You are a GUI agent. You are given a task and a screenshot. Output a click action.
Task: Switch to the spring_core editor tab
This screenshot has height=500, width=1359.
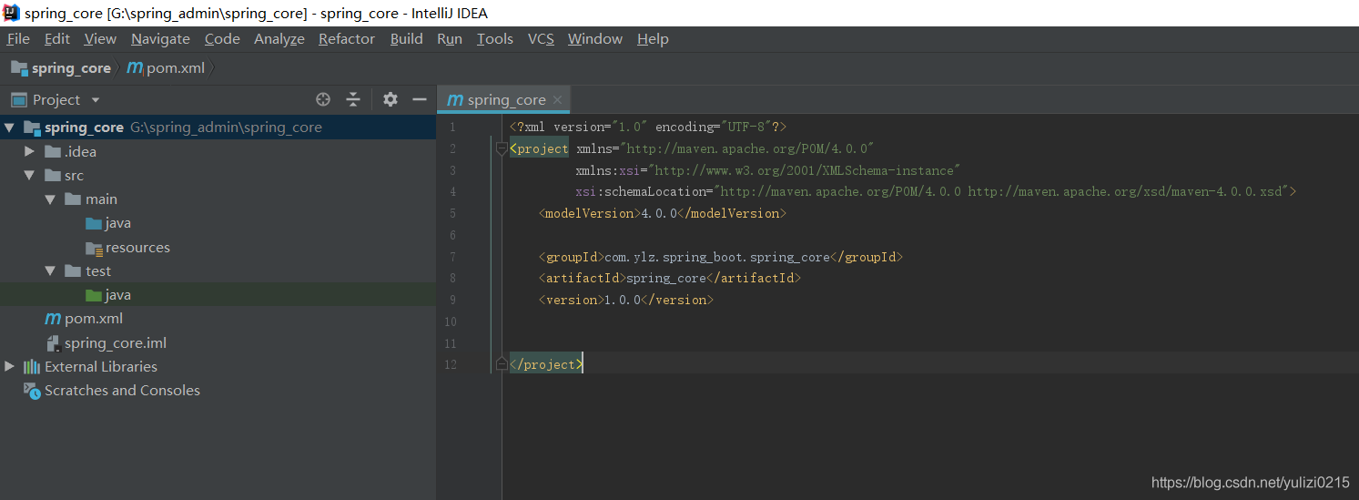click(x=504, y=99)
